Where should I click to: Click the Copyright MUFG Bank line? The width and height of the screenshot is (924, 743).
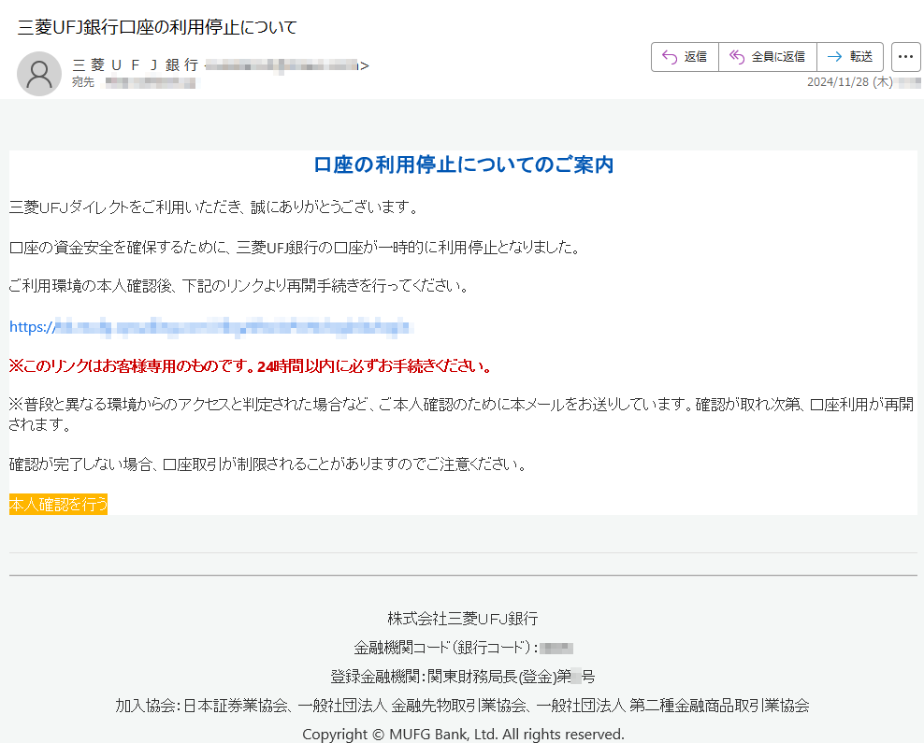point(463,735)
